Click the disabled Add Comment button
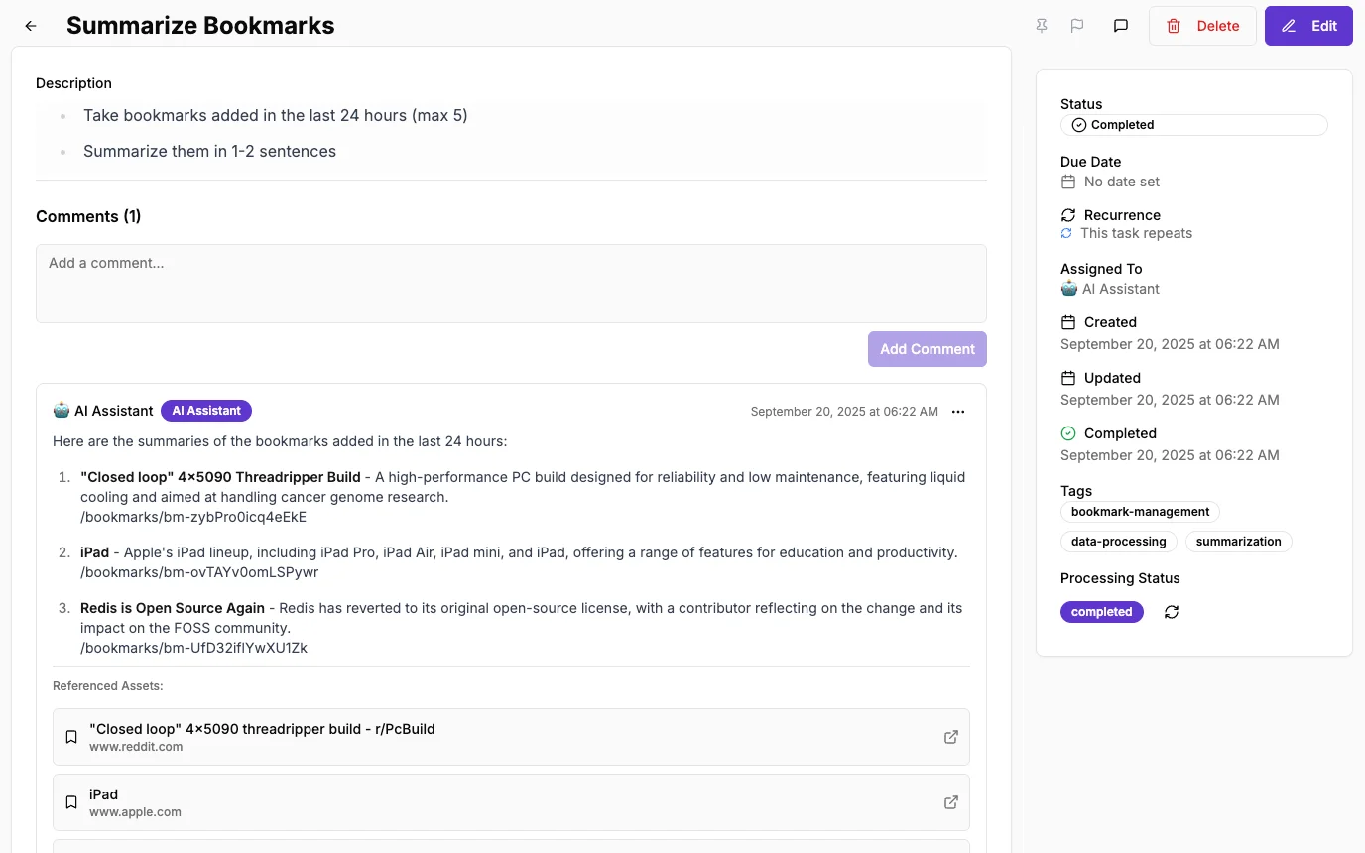Image resolution: width=1365 pixels, height=853 pixels. (927, 349)
